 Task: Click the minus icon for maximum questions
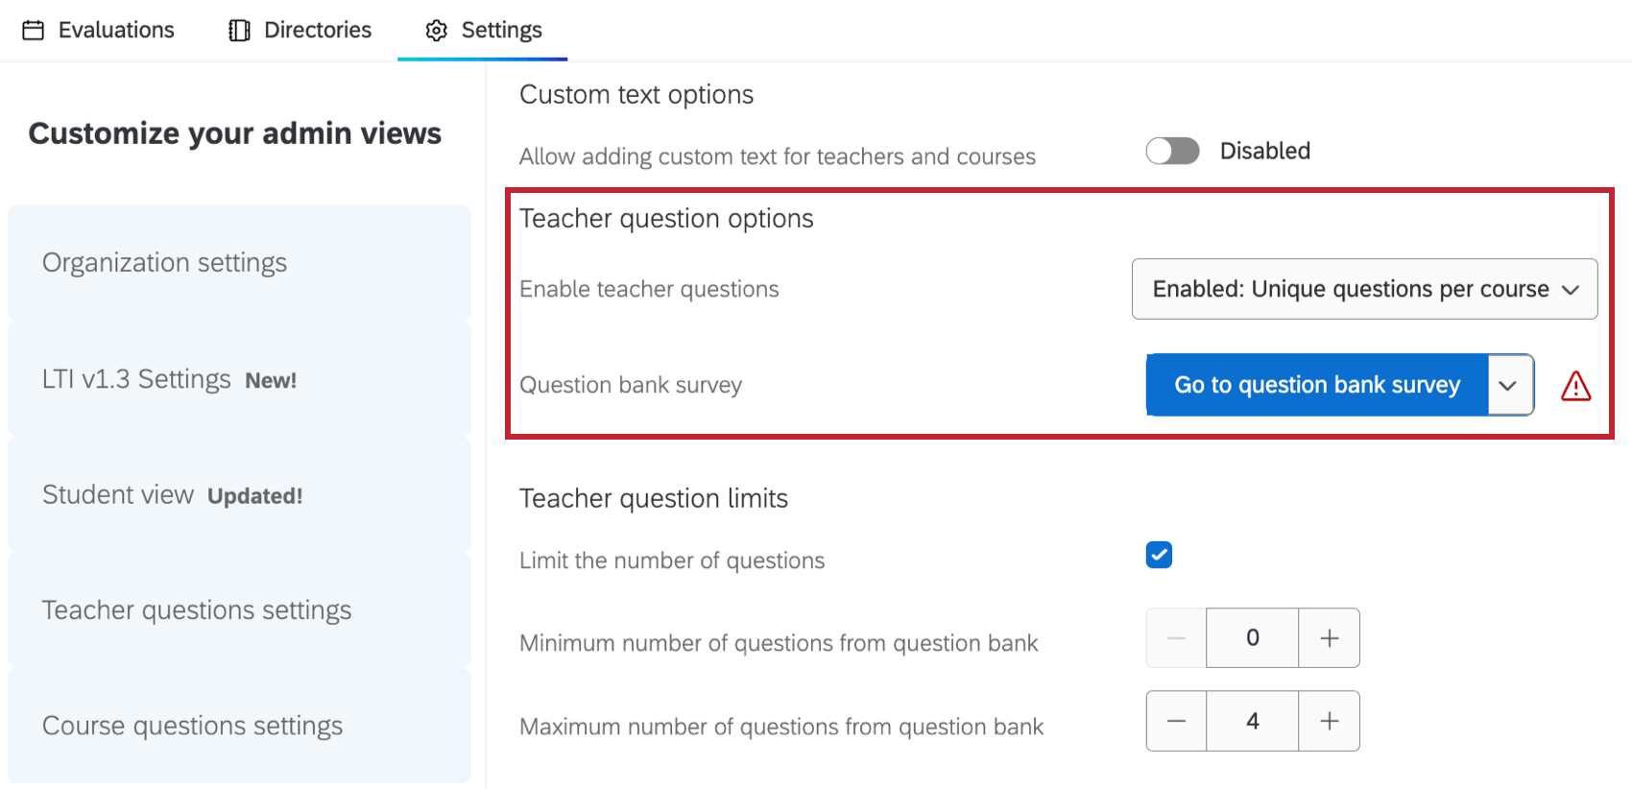point(1175,721)
